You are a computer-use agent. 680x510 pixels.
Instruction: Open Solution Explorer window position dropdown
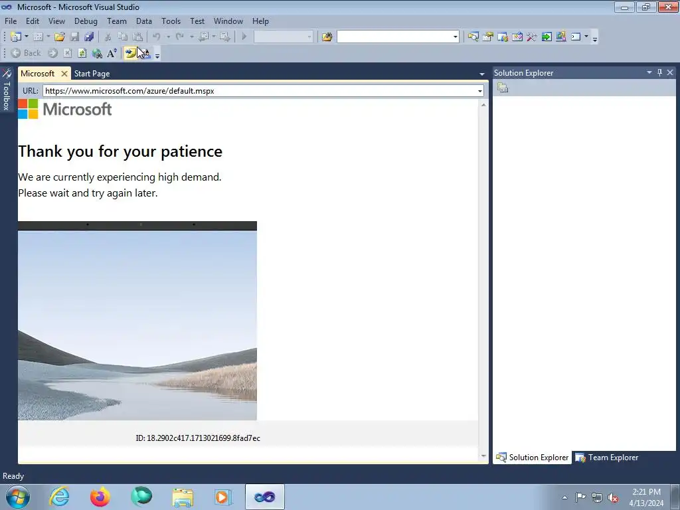pos(649,72)
